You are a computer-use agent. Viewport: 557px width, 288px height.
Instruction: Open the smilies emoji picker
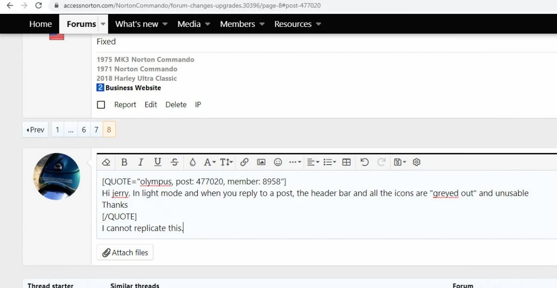[278, 162]
